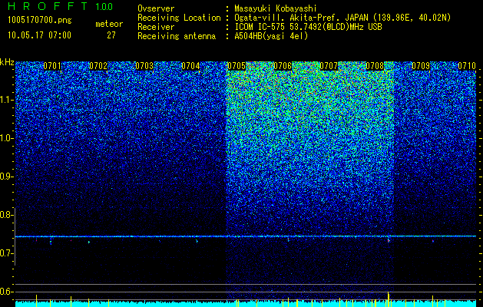Click the 0703 time marker
The image size is (483, 307).
coord(144,66)
